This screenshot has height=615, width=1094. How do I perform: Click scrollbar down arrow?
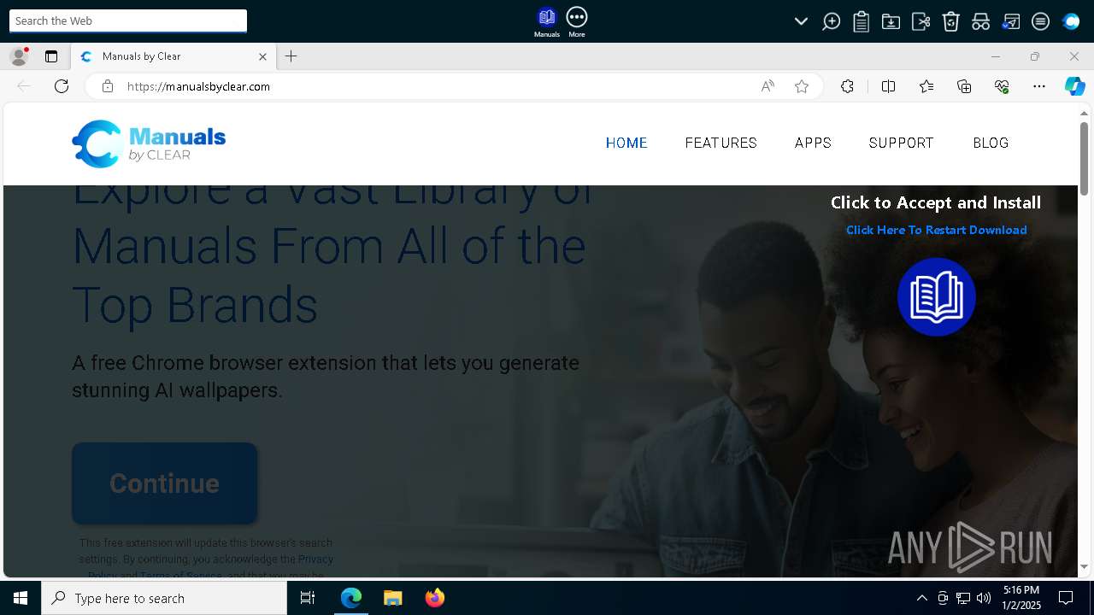coord(1084,566)
